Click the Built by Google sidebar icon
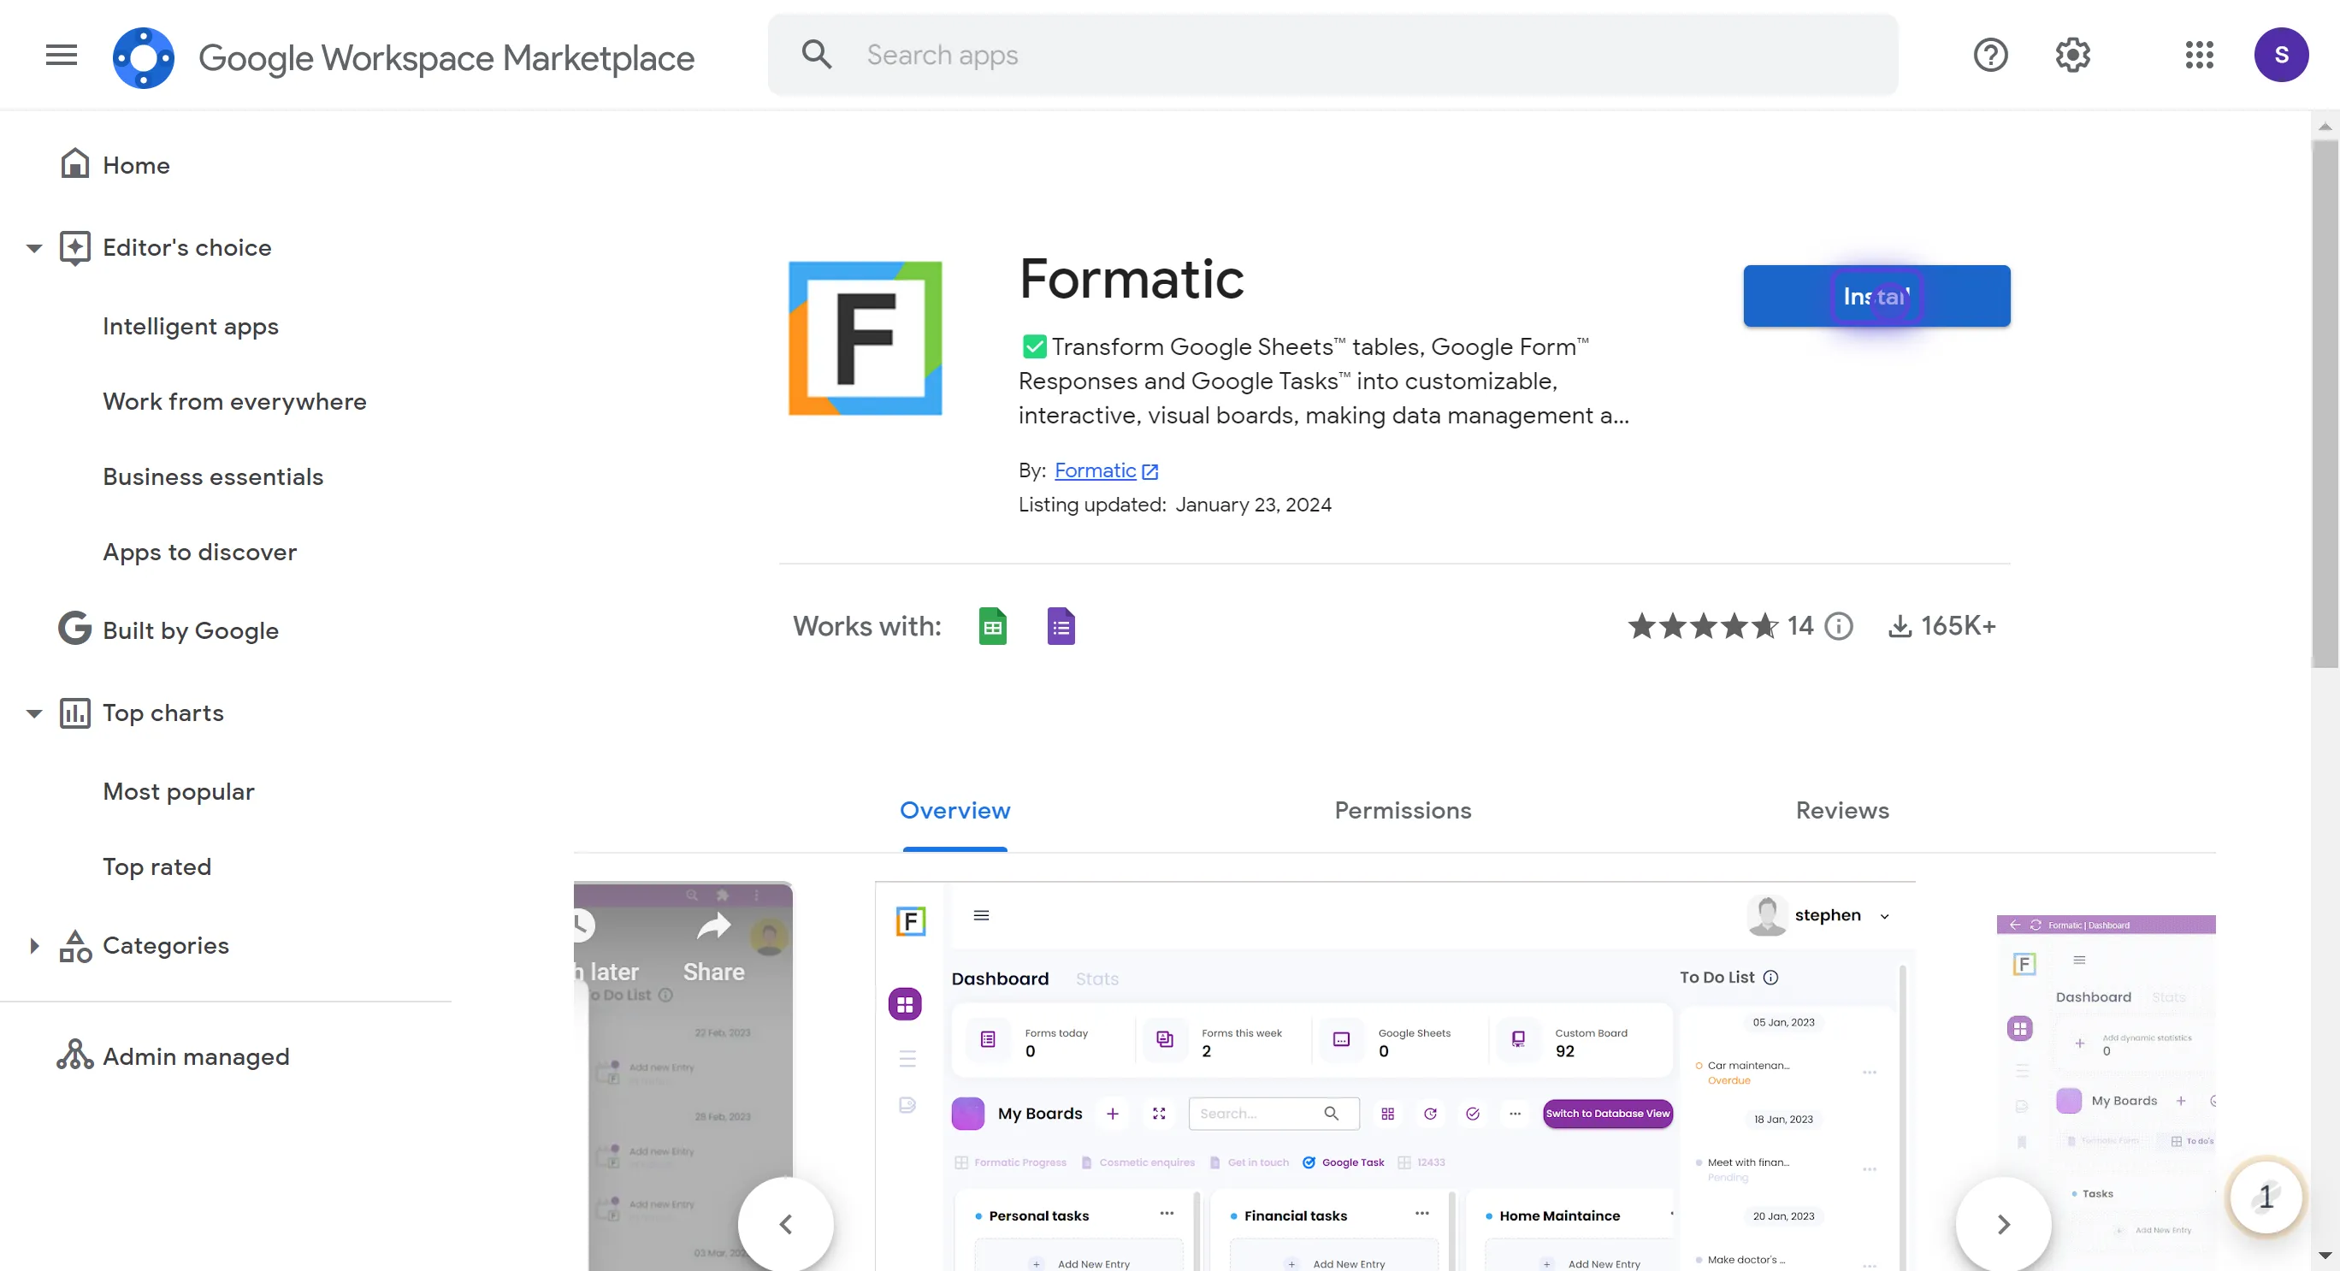 74,628
